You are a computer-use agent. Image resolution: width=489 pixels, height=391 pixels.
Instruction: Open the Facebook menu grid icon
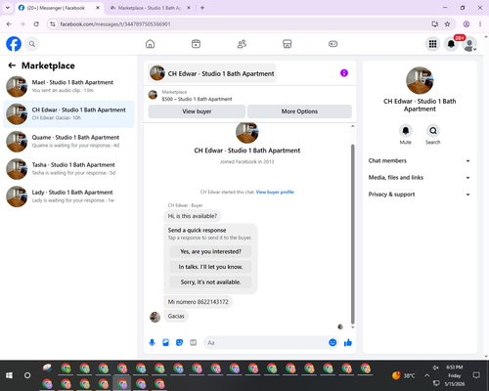pos(432,44)
